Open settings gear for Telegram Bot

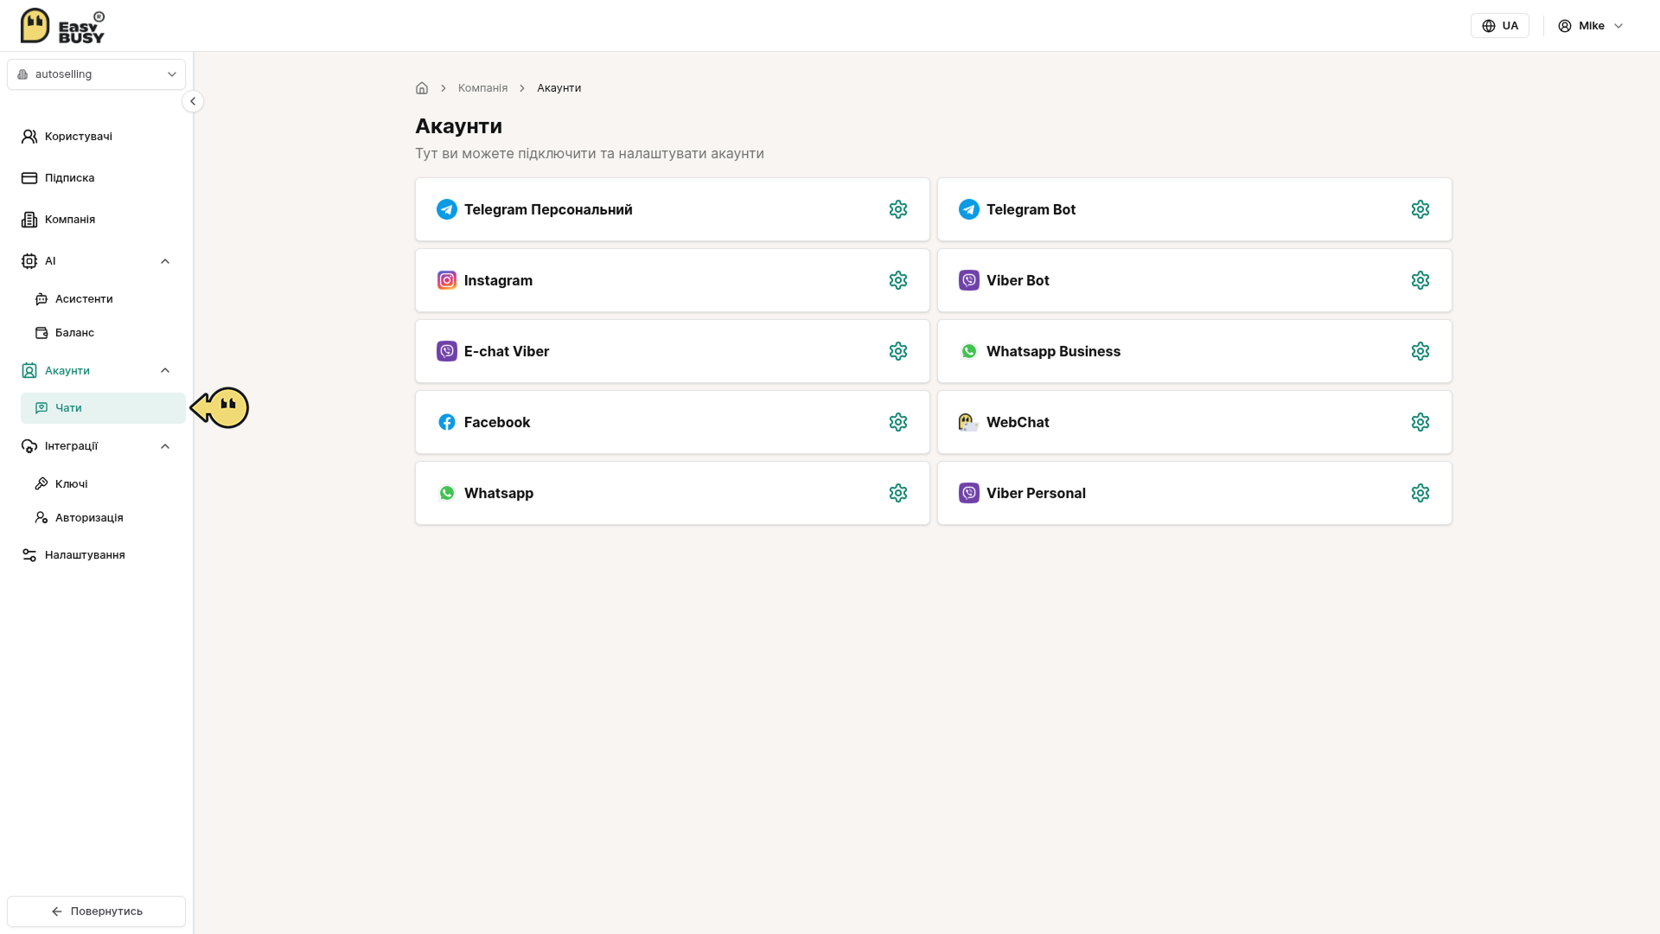[1421, 209]
